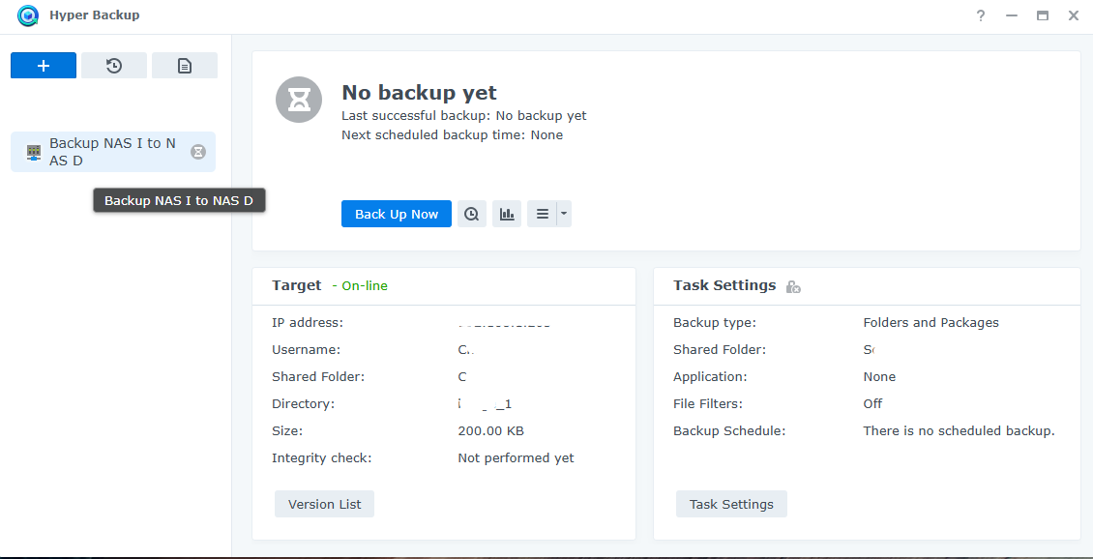Click the Folders and Packages value

931,323
